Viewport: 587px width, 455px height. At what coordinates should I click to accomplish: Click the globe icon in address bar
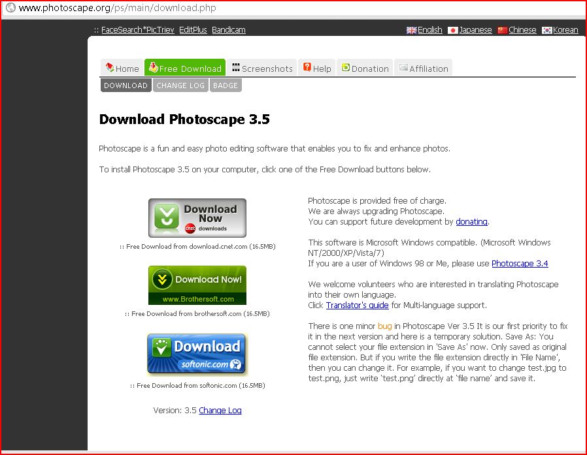coord(10,8)
